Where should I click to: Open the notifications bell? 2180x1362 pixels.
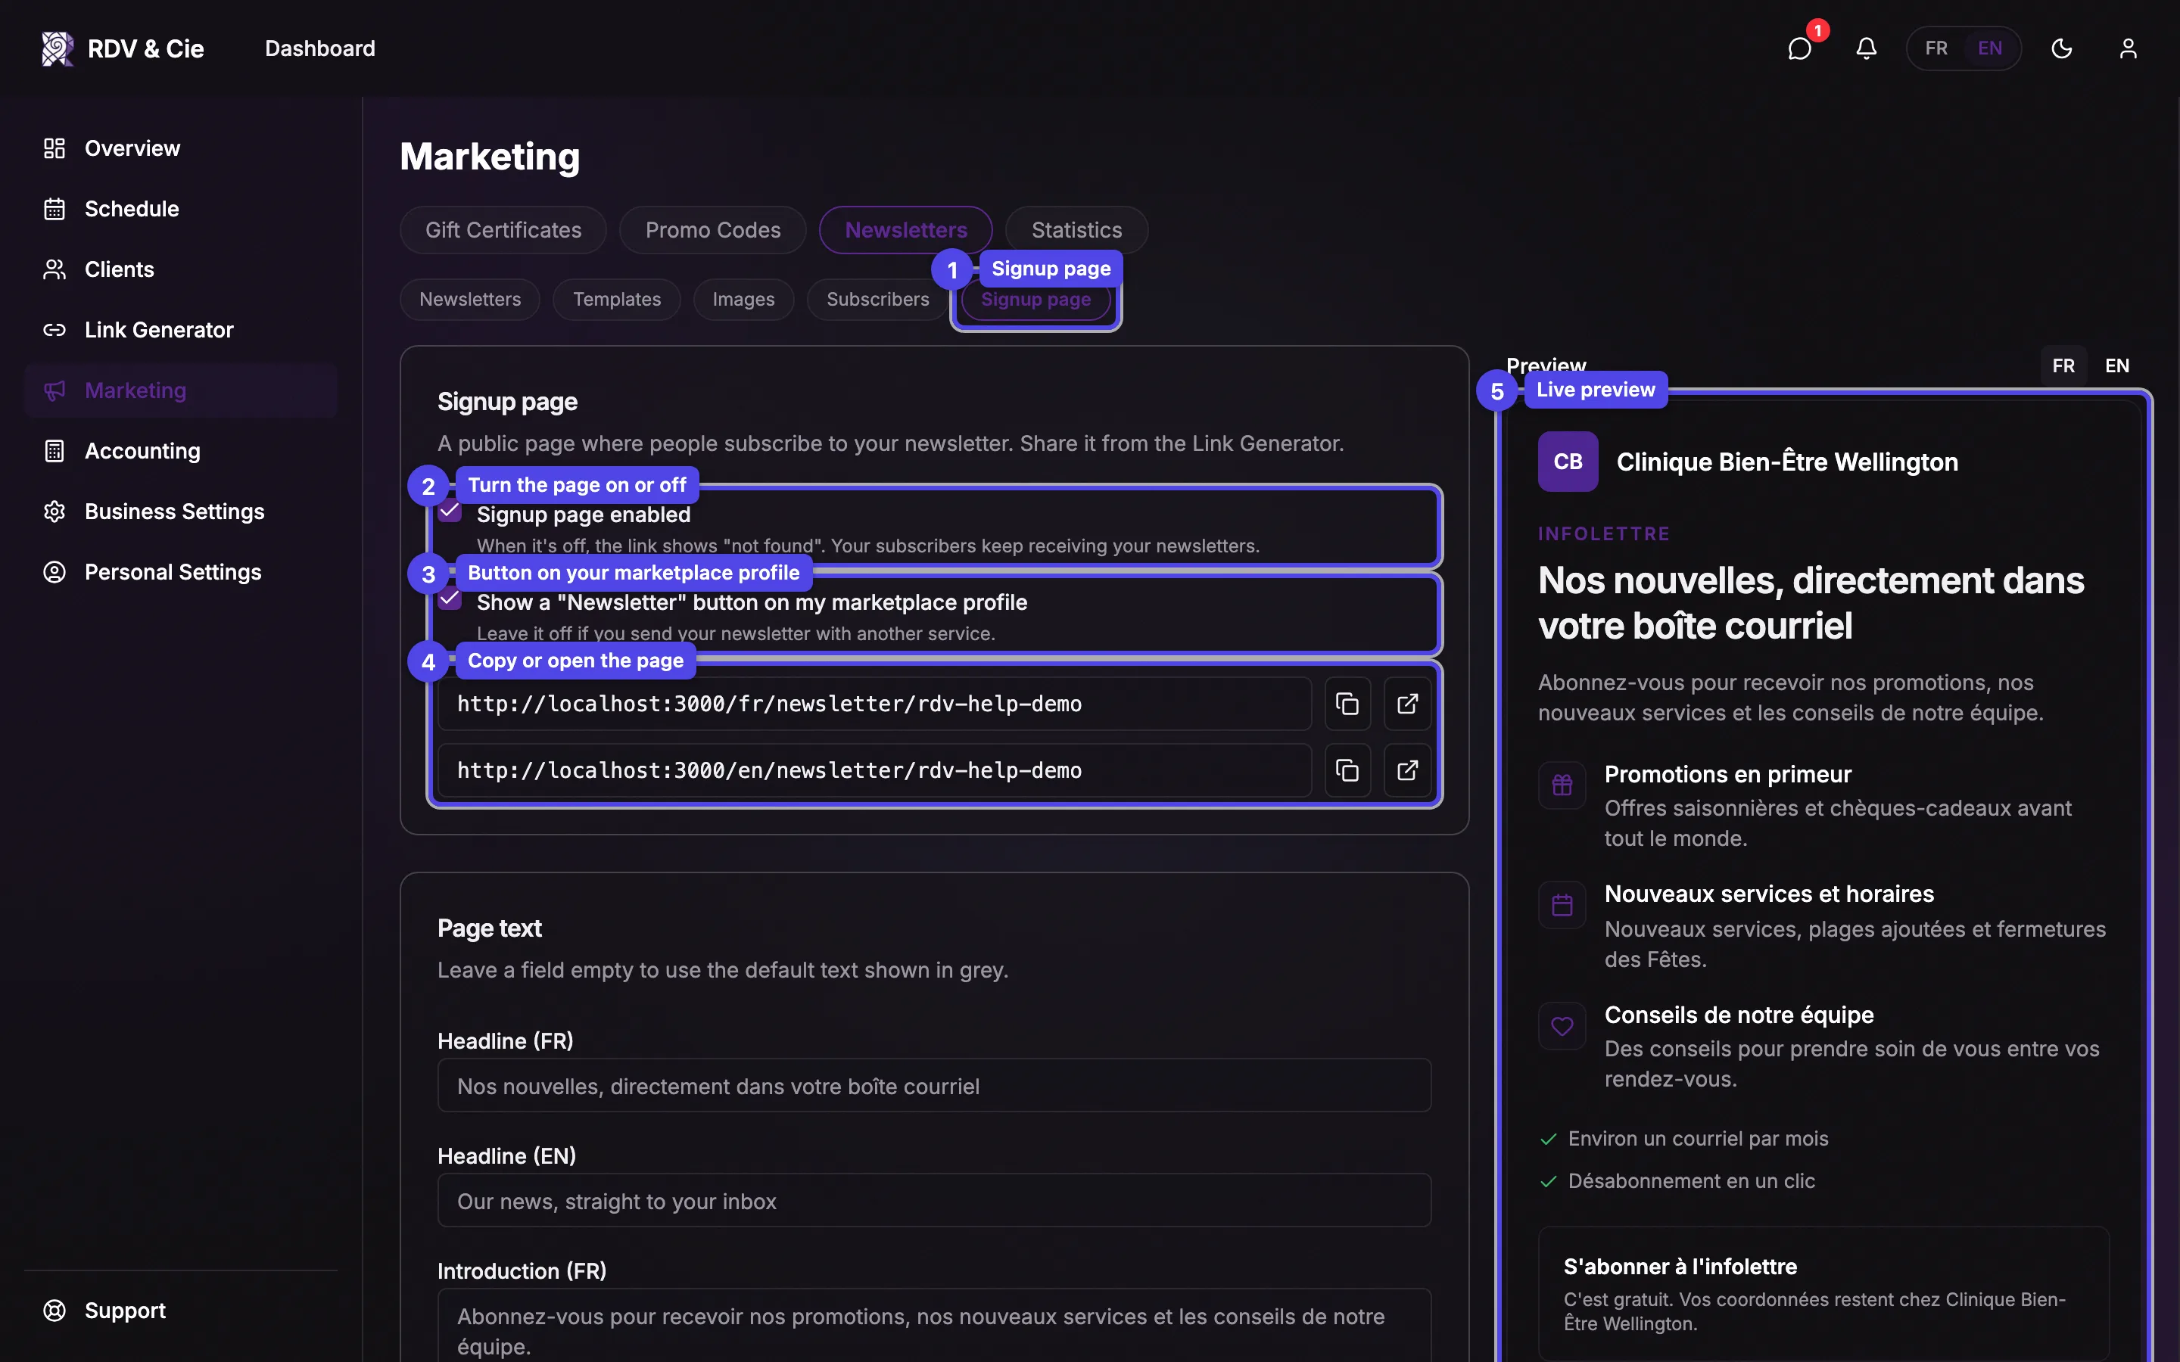(1867, 48)
